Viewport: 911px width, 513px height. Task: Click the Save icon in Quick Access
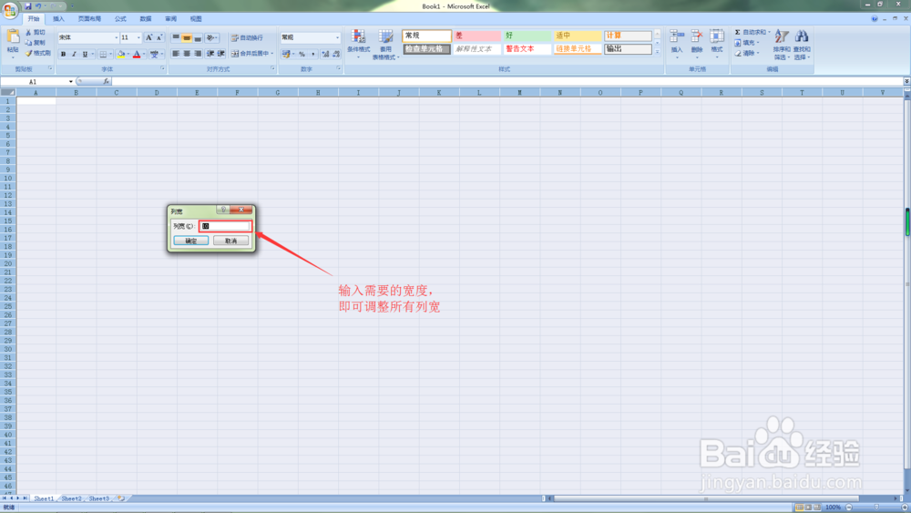28,5
